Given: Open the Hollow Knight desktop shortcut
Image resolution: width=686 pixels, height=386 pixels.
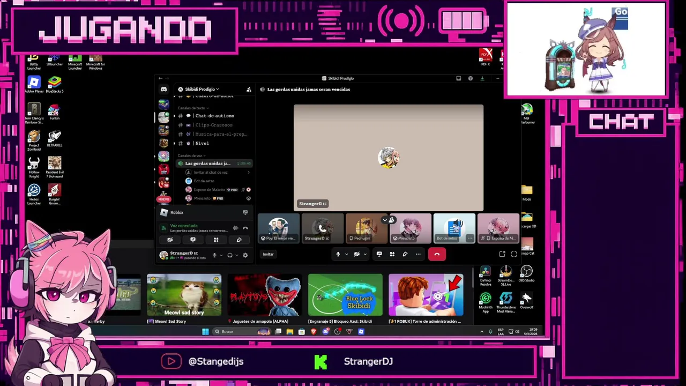Looking at the screenshot, I should click(x=34, y=167).
